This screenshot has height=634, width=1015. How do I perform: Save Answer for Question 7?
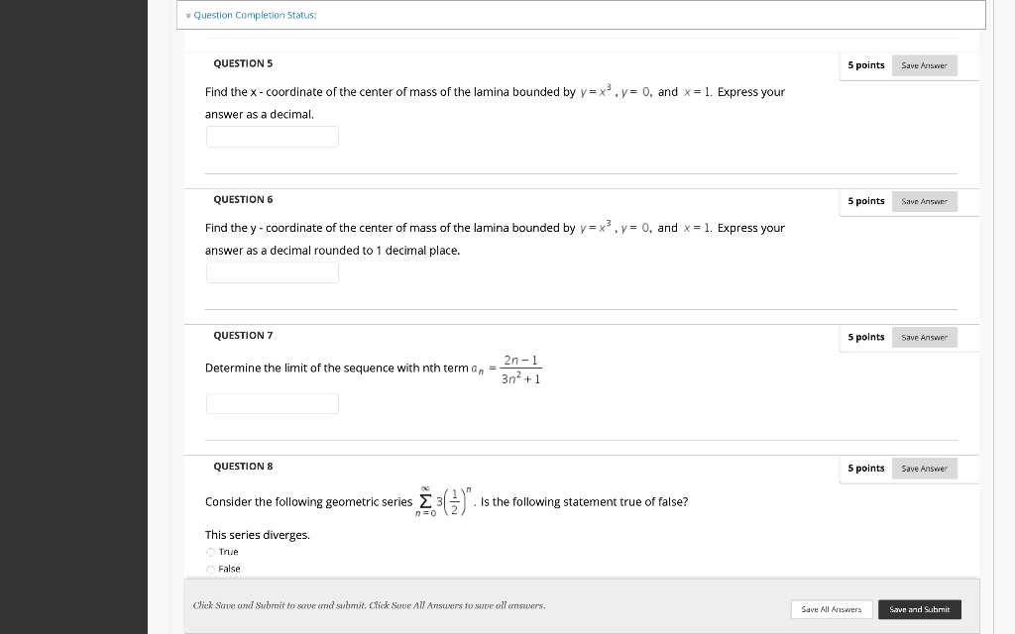point(924,337)
